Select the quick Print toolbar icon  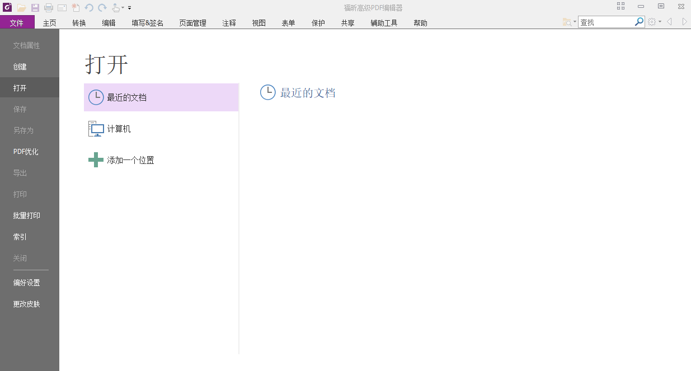[x=49, y=8]
